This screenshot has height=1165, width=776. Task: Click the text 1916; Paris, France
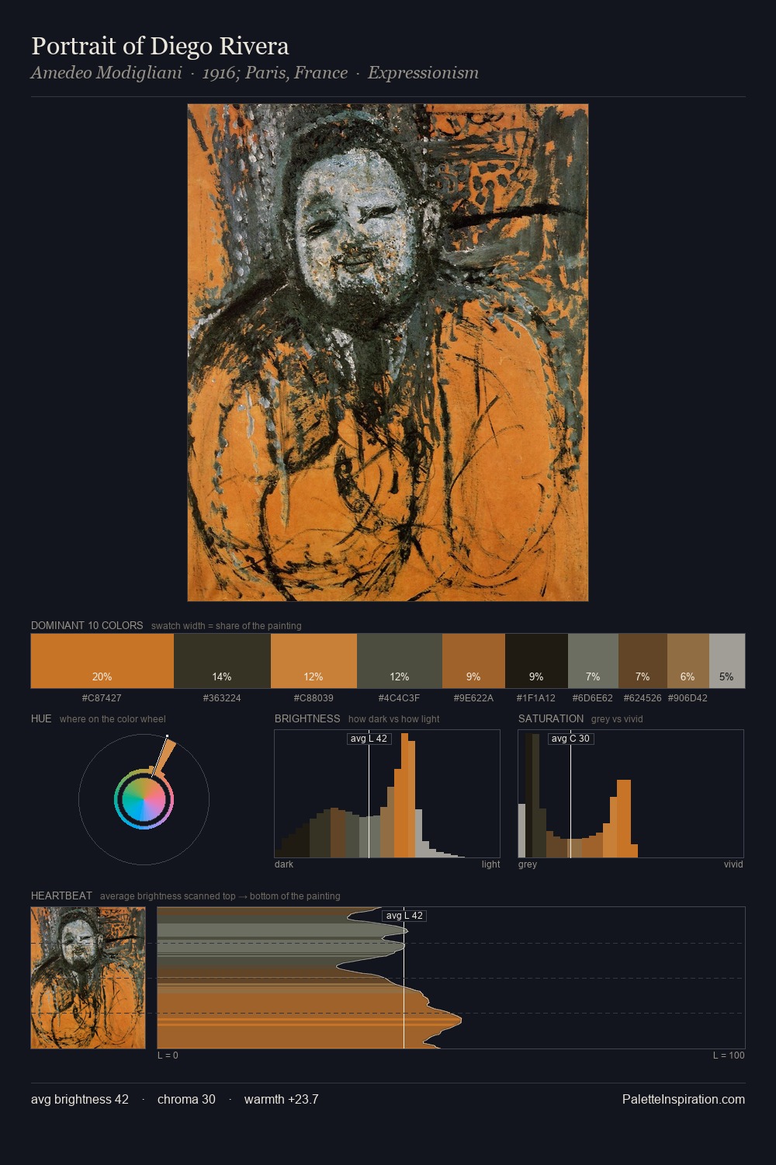(275, 73)
